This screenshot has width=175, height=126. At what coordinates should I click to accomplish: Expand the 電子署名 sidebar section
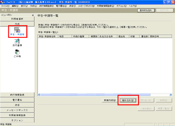point(17,100)
